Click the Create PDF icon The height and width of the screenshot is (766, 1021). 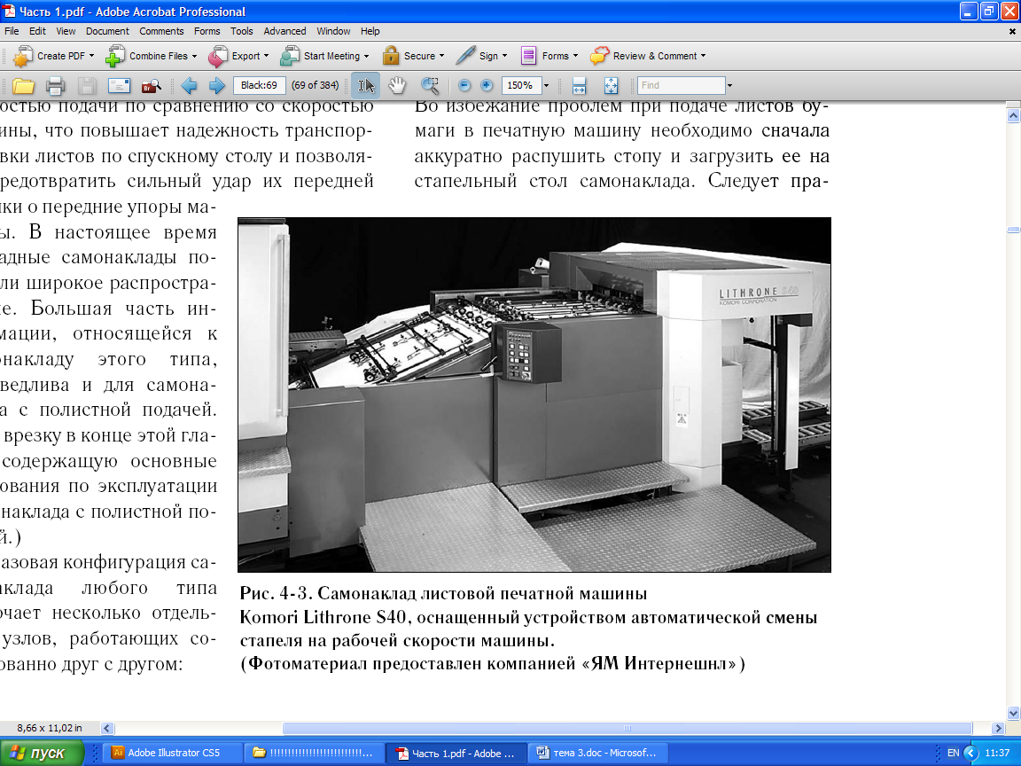[23, 56]
